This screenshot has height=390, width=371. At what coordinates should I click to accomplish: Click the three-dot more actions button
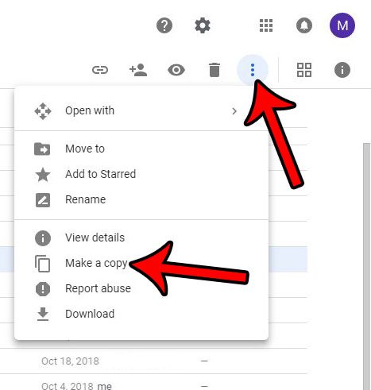coord(253,70)
